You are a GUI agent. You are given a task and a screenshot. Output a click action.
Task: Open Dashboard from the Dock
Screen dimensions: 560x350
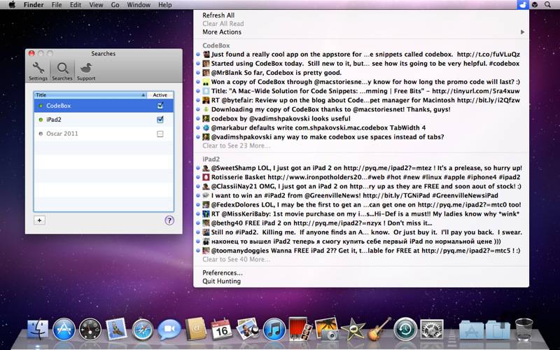pos(90,329)
